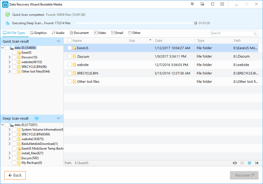Filter by Email tab
263x184 pixels.
click(x=117, y=33)
